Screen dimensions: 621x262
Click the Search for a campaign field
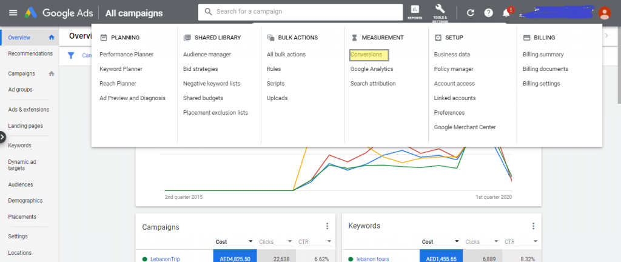coord(300,12)
